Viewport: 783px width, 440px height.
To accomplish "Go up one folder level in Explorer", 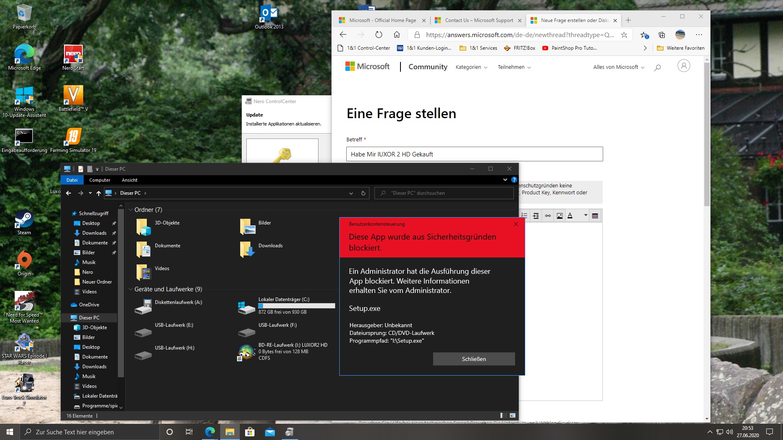I will (x=98, y=193).
